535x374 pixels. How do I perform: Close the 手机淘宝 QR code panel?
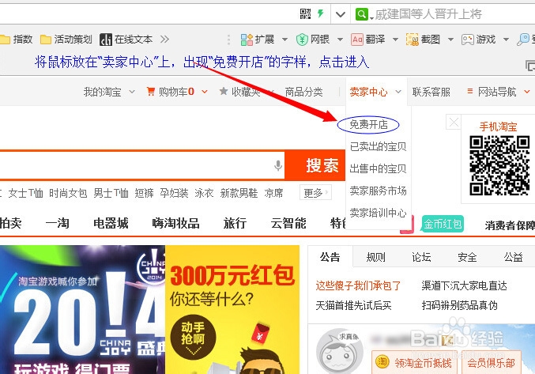(454, 122)
